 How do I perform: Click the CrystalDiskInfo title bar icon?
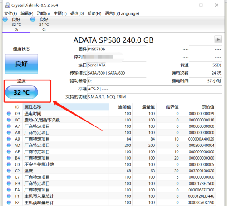tap(7, 5)
